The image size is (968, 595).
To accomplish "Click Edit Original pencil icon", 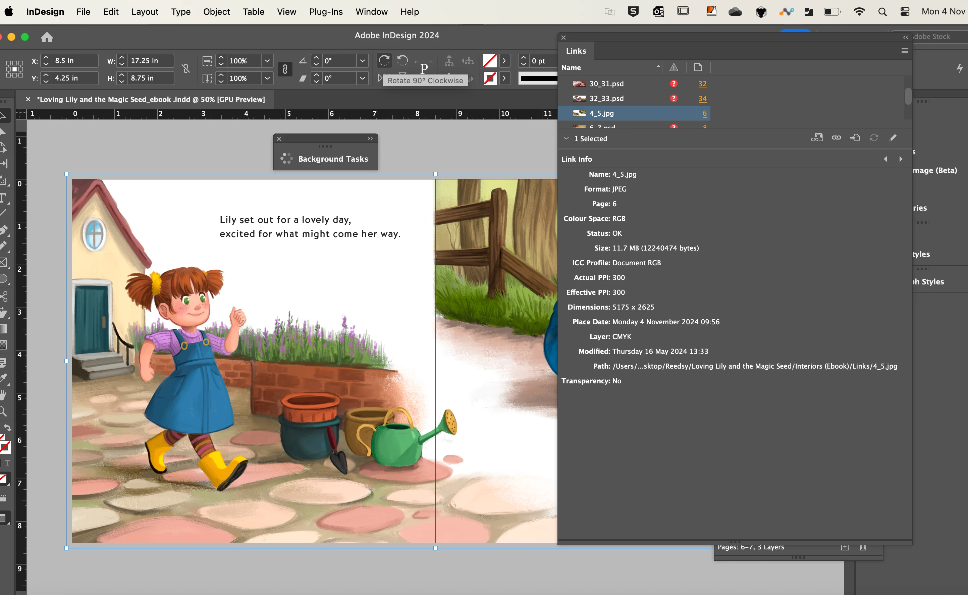I will click(x=893, y=138).
